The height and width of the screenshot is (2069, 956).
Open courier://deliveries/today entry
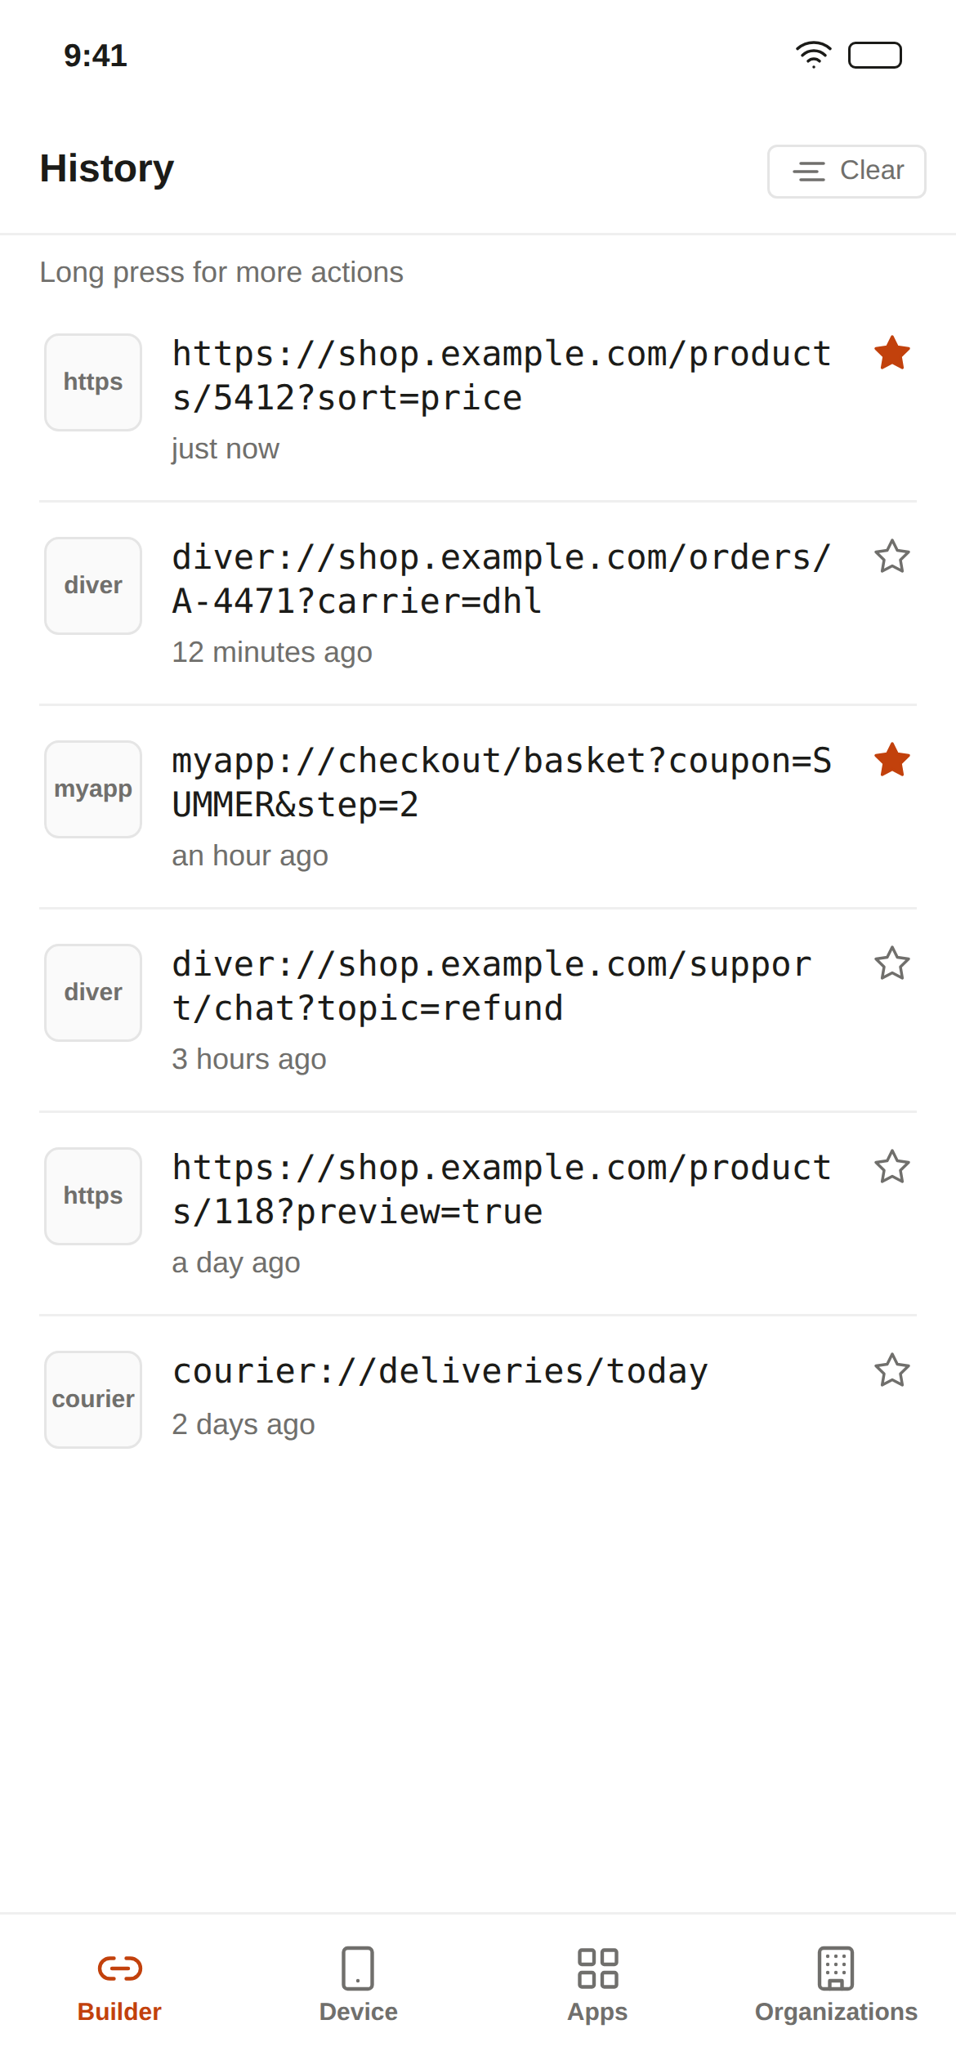point(478,1399)
